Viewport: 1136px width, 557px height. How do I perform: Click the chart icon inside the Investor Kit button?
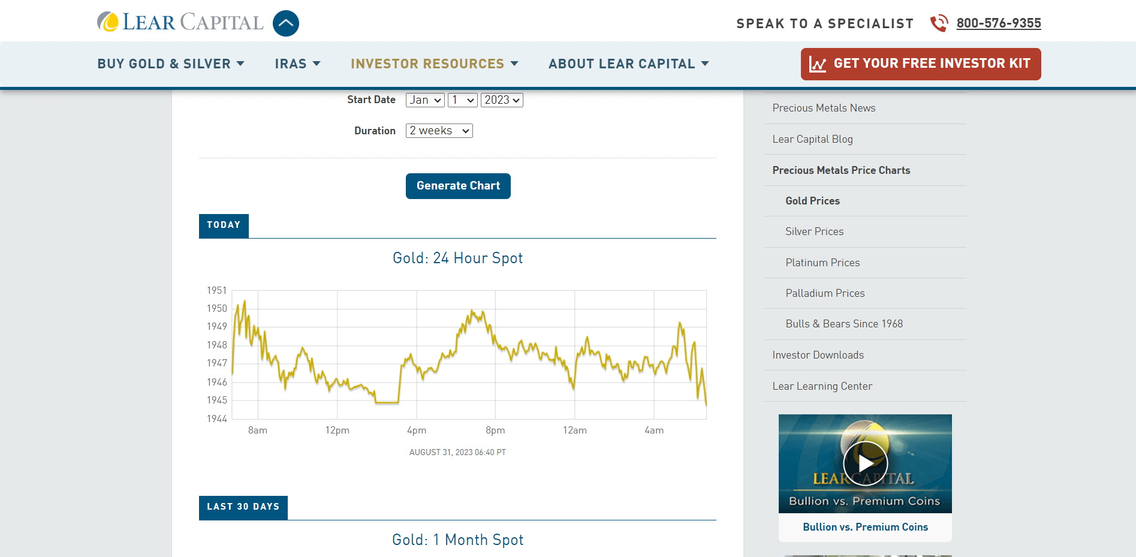point(818,64)
